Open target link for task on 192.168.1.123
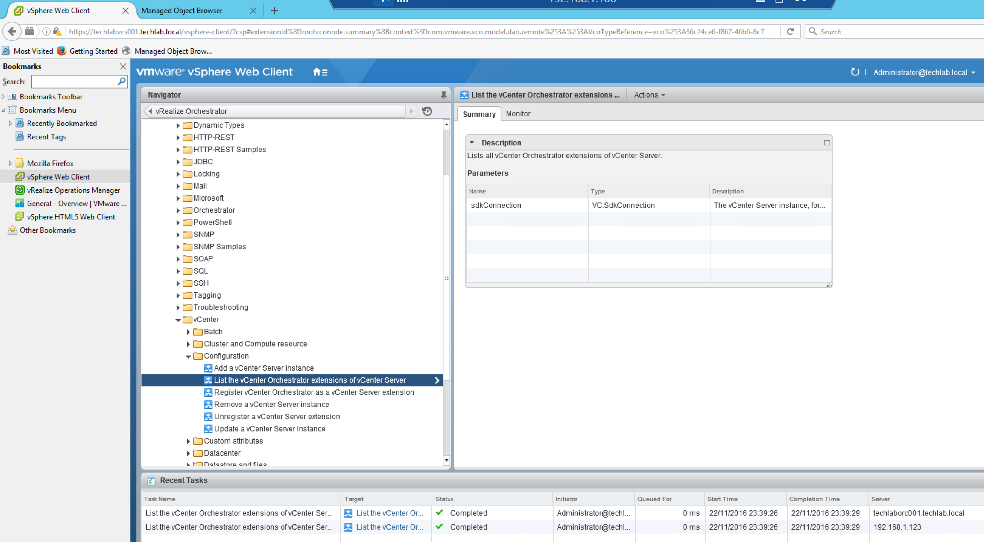 click(390, 527)
